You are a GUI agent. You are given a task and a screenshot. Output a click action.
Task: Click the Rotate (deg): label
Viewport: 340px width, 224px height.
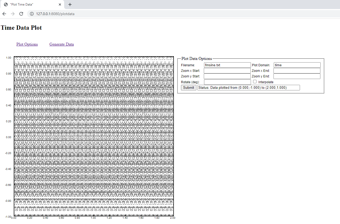[x=190, y=82]
